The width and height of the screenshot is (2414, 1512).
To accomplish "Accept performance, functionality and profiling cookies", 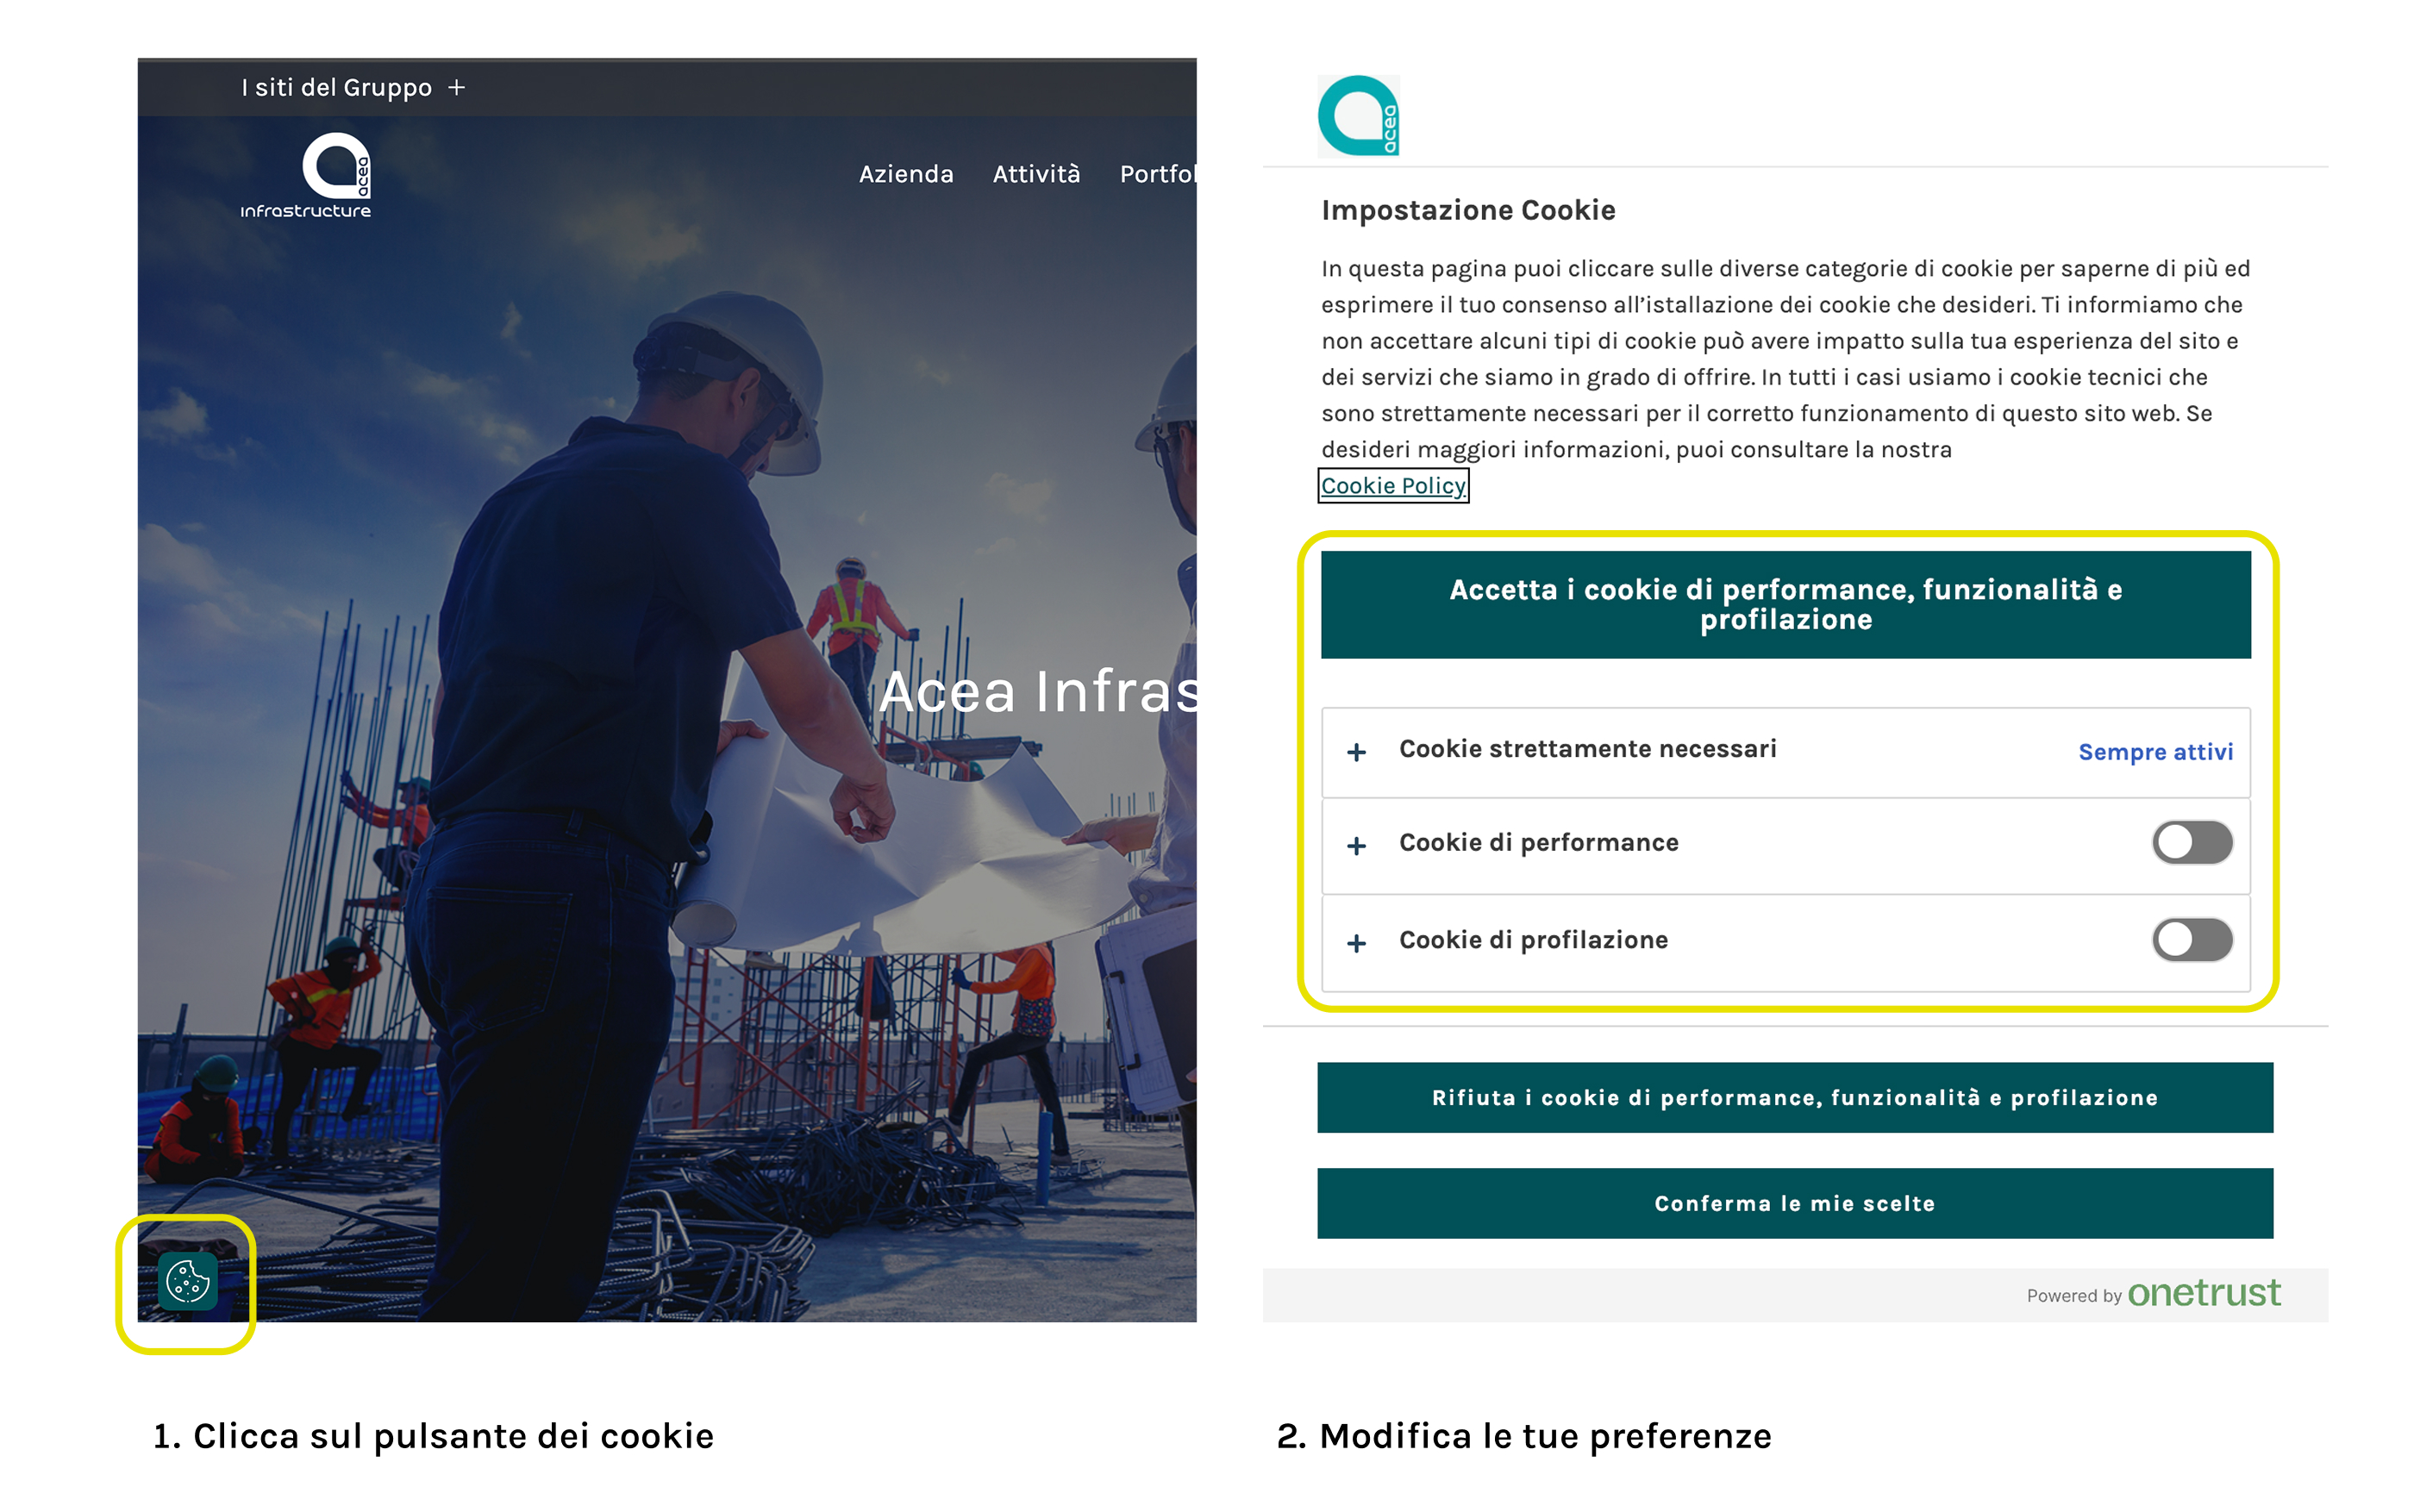I will [x=1785, y=604].
